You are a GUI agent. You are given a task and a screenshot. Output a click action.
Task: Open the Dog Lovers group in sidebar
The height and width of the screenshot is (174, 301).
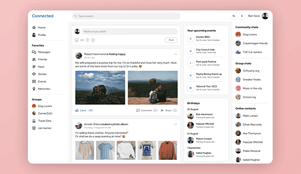[44, 106]
